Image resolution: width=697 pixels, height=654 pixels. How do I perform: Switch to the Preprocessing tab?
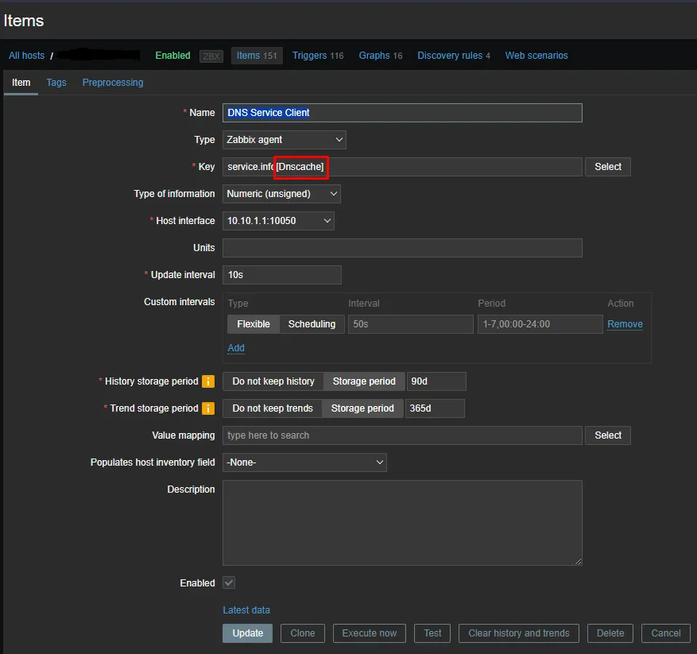pyautogui.click(x=113, y=83)
